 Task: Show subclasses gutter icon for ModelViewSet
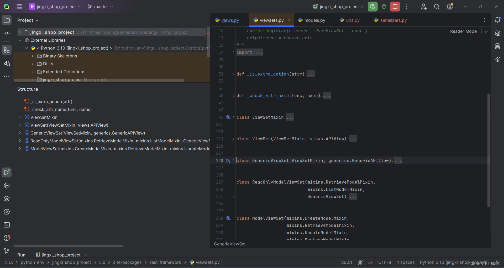[228, 218]
